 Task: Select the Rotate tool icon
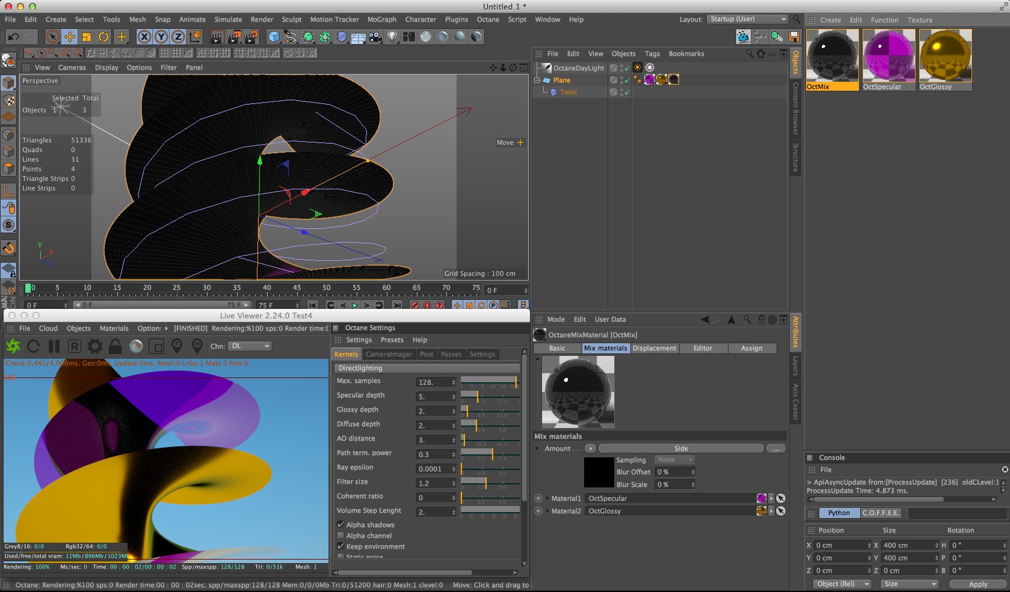103,37
